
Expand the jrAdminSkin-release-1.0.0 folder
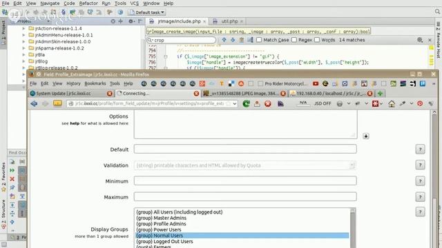(x=23, y=41)
